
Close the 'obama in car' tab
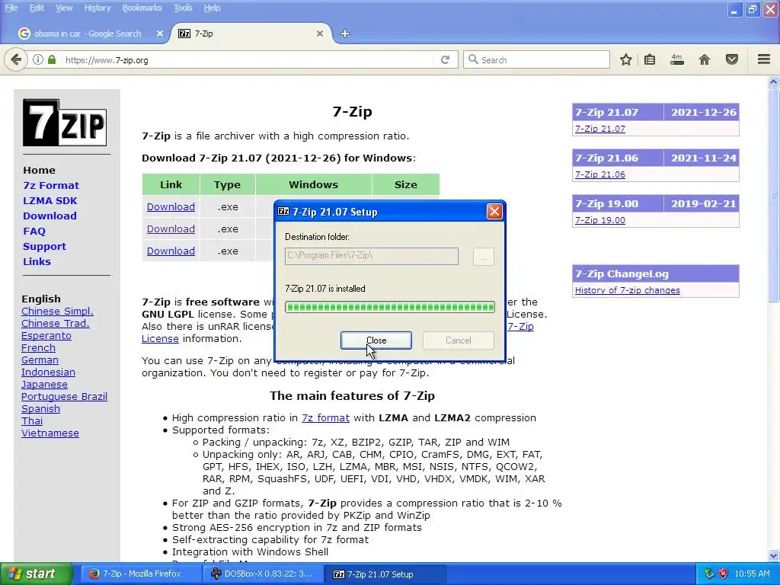click(x=160, y=34)
